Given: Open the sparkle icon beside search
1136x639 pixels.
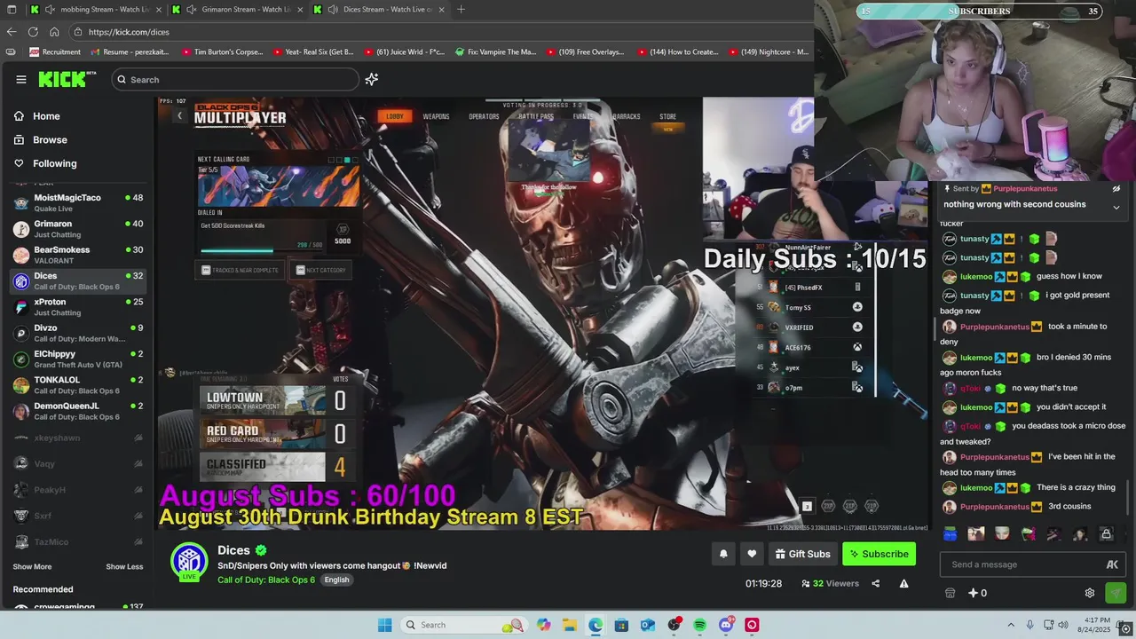Looking at the screenshot, I should coord(372,79).
